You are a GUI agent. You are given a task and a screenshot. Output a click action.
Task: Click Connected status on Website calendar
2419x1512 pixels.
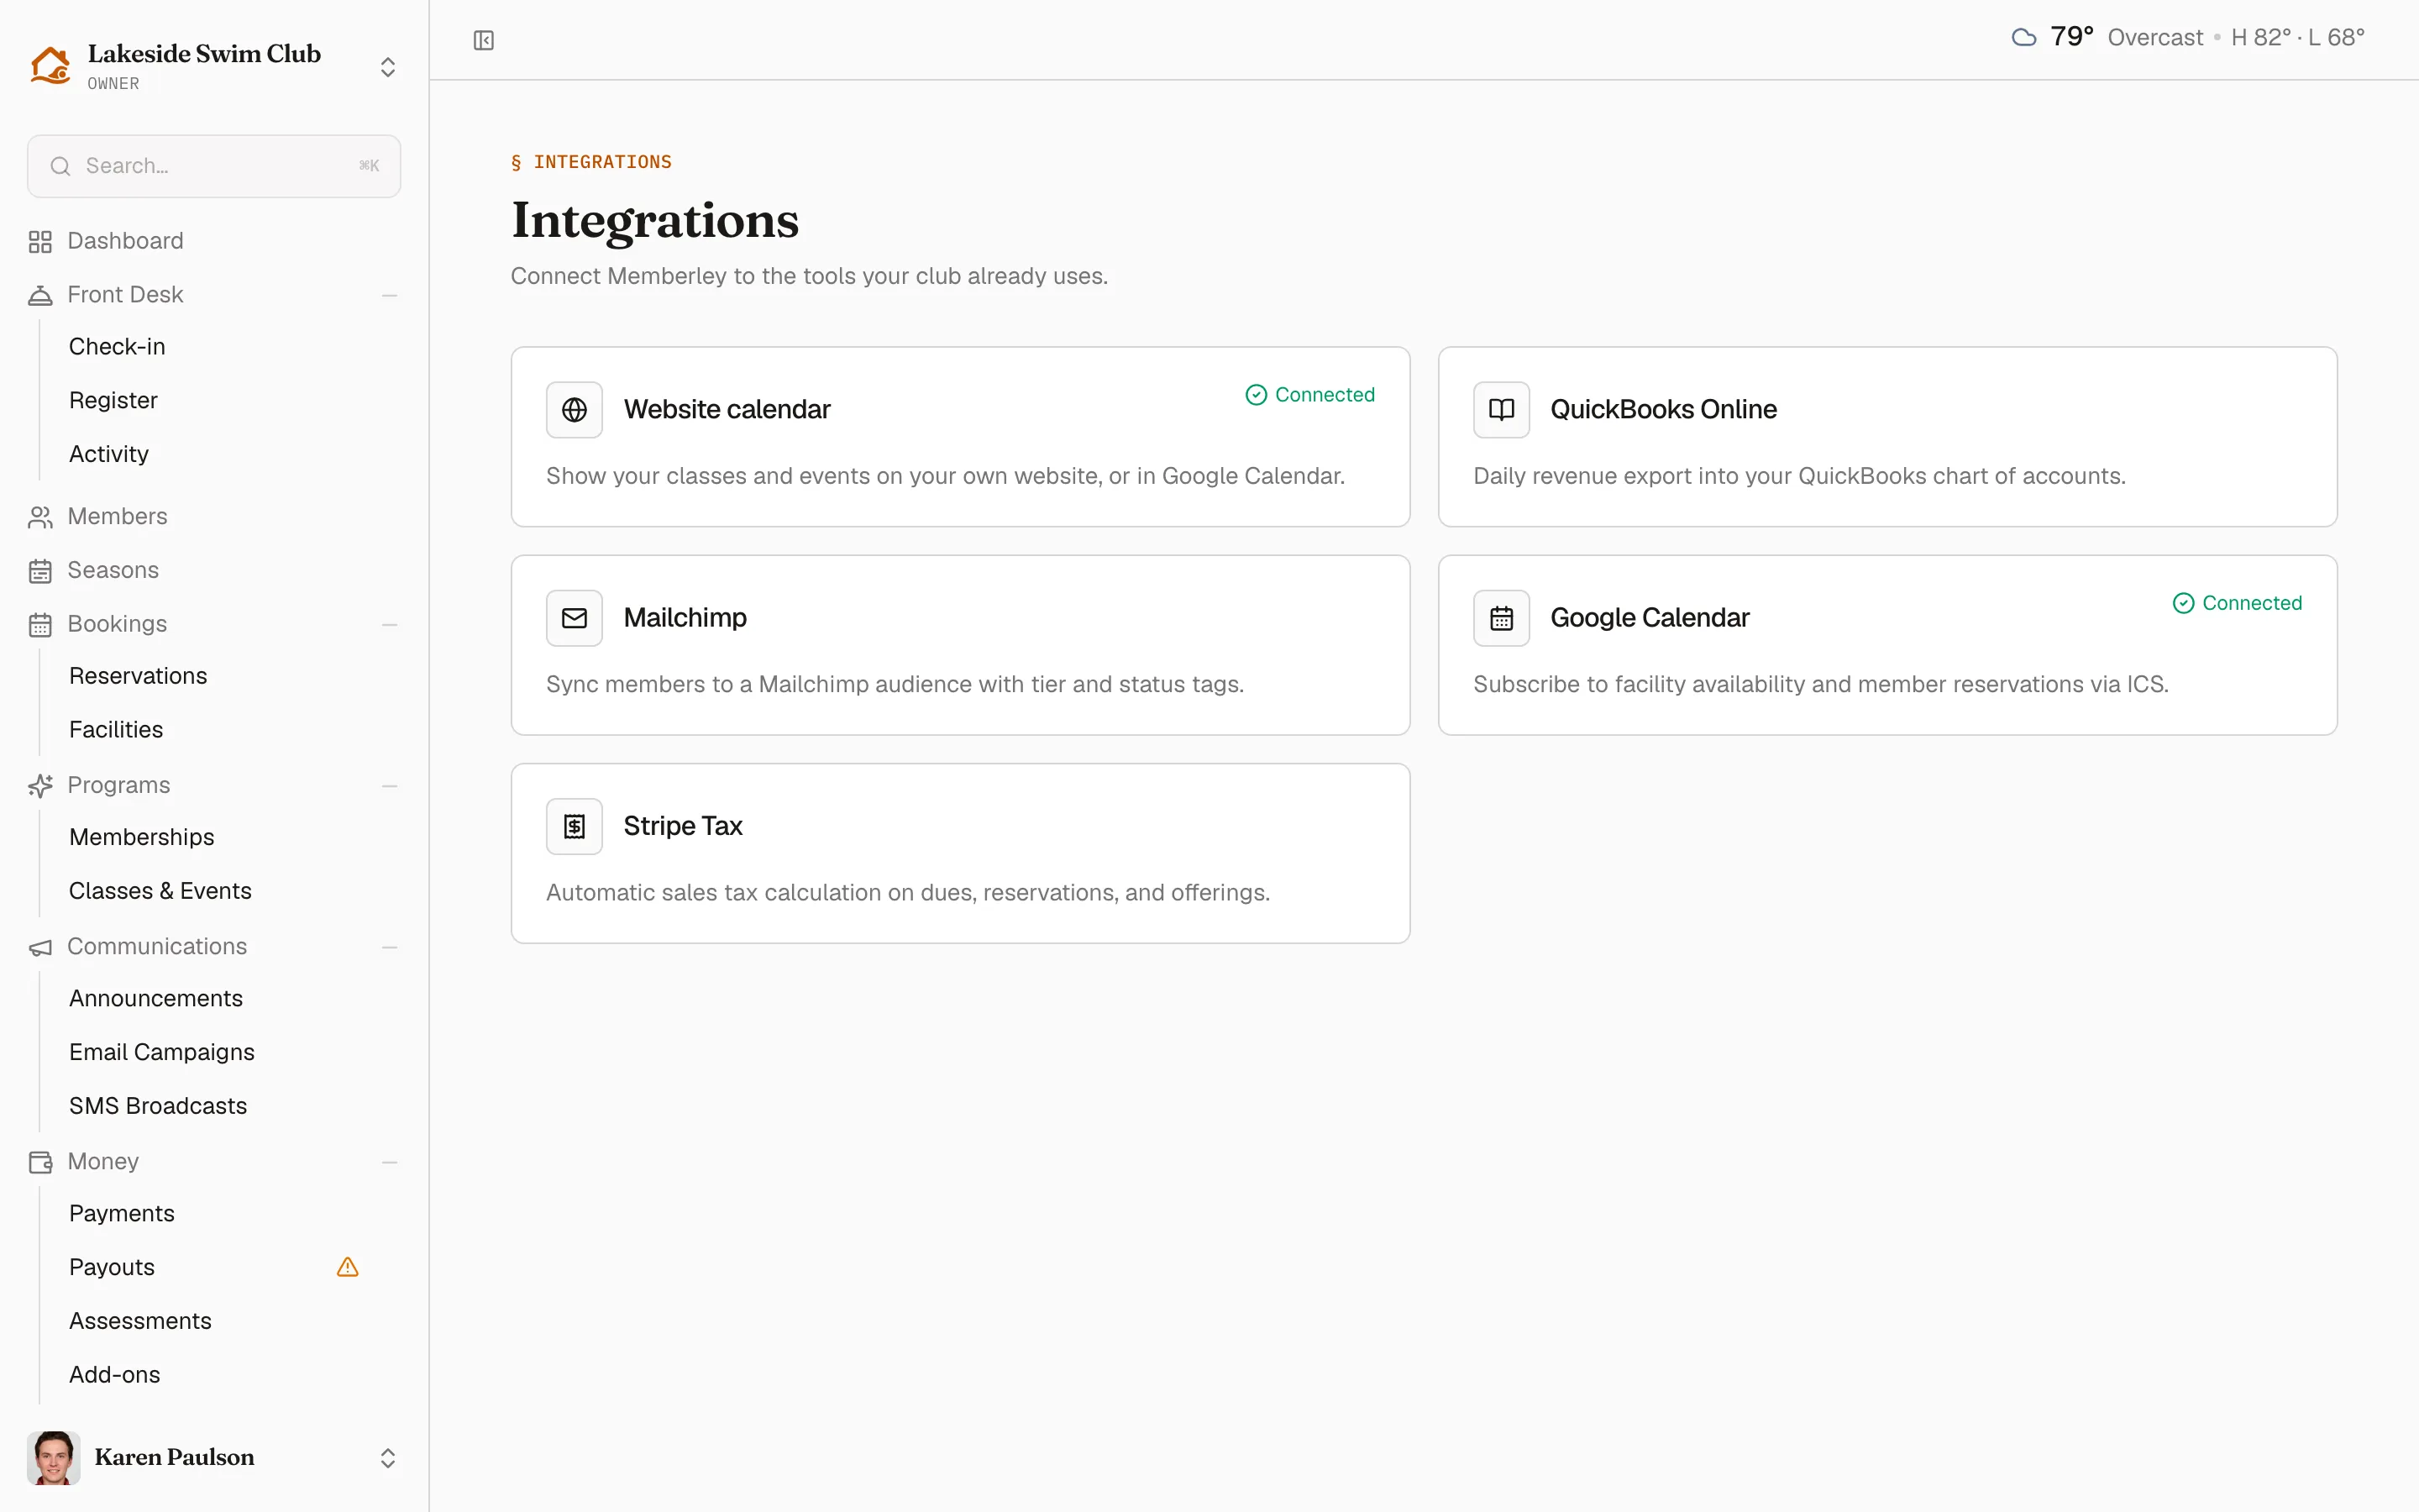point(1309,395)
